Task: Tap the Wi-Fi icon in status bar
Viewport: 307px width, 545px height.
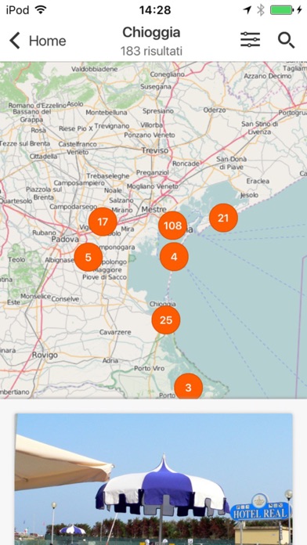Action: pyautogui.click(x=41, y=9)
